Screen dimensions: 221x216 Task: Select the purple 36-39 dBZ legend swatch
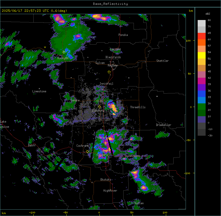click(202, 87)
